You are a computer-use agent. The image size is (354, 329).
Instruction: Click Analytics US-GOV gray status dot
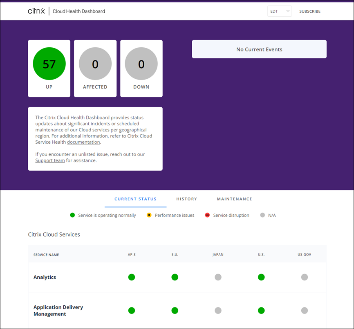(305, 277)
